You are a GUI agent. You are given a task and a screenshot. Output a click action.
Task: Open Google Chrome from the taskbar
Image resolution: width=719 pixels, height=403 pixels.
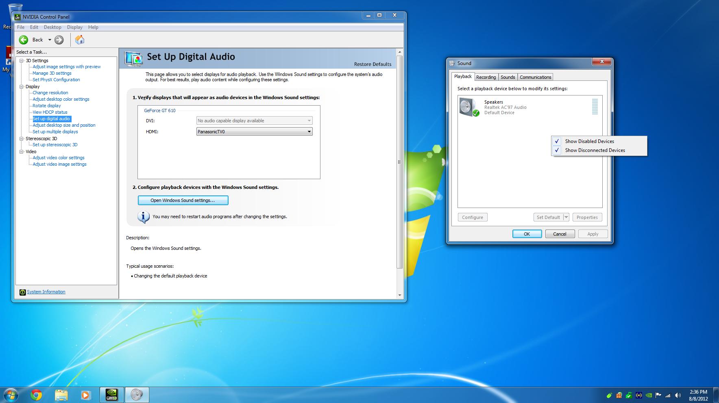pyautogui.click(x=36, y=394)
